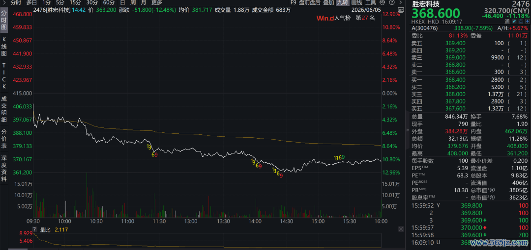Click the 最低 361.200 value
Screen dimensions: 531x250
517,153
